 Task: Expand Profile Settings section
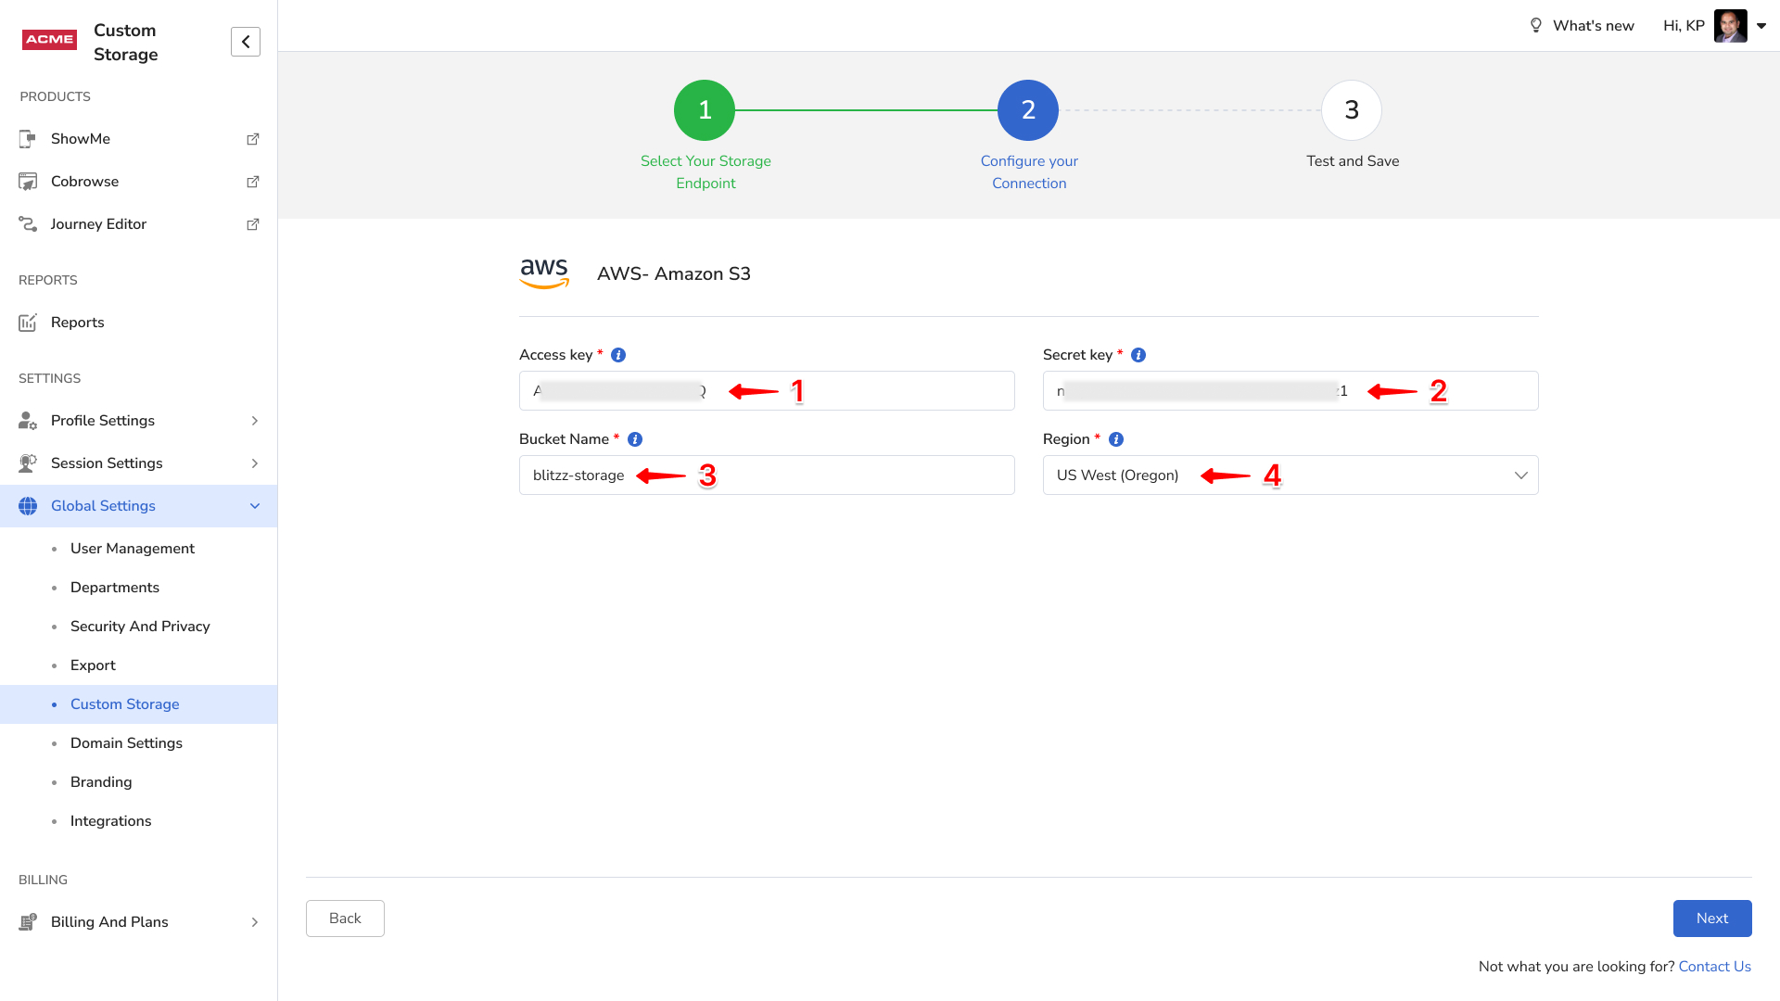click(254, 421)
